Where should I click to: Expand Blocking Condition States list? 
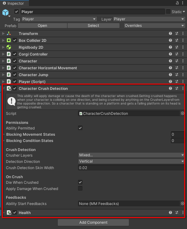point(4,140)
